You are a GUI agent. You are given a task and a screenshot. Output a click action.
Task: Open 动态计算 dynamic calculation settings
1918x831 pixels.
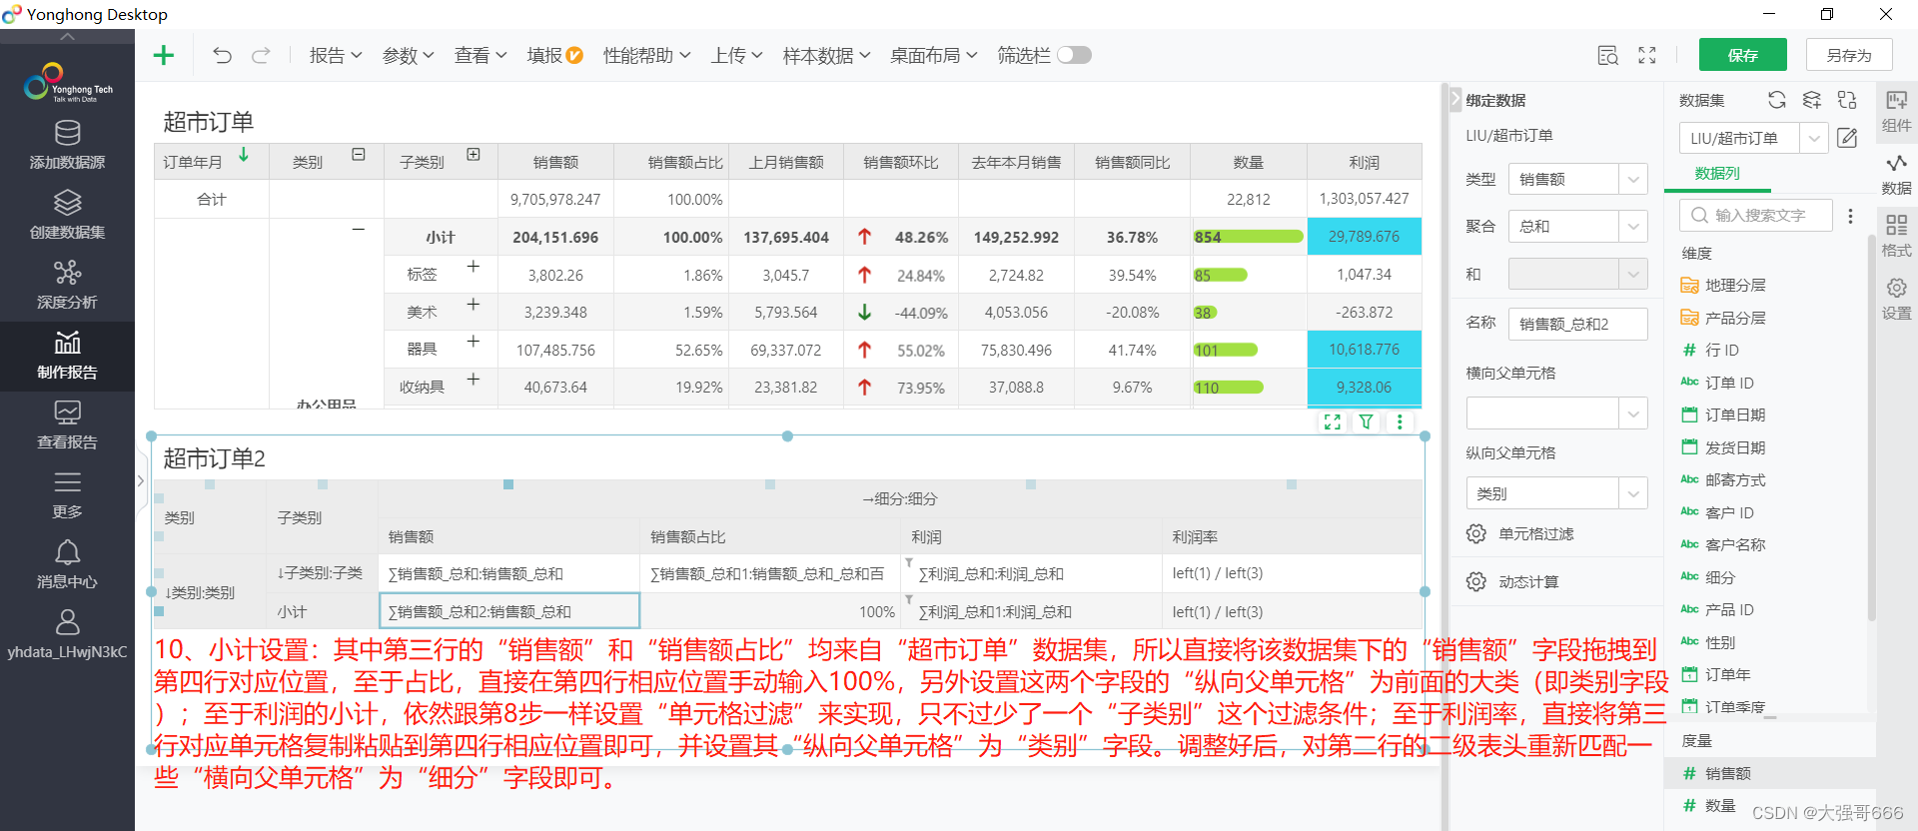tap(1512, 581)
